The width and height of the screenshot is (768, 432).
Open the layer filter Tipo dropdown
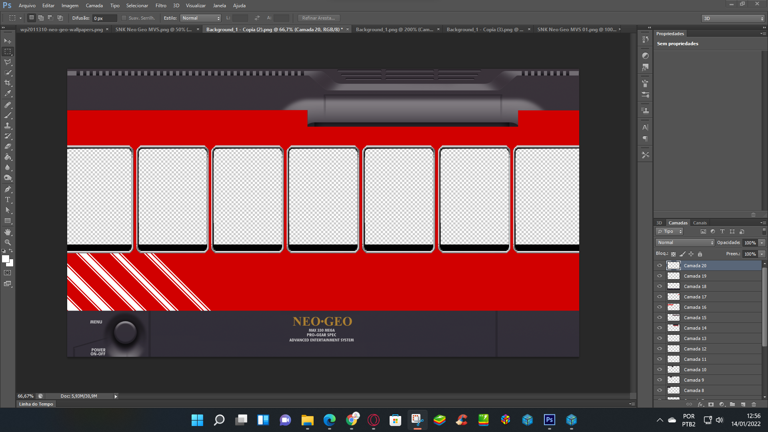(x=670, y=231)
